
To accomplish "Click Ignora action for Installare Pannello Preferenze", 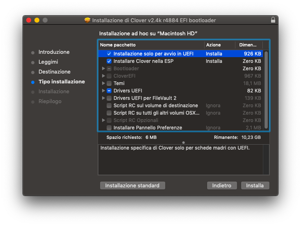I will [213, 128].
